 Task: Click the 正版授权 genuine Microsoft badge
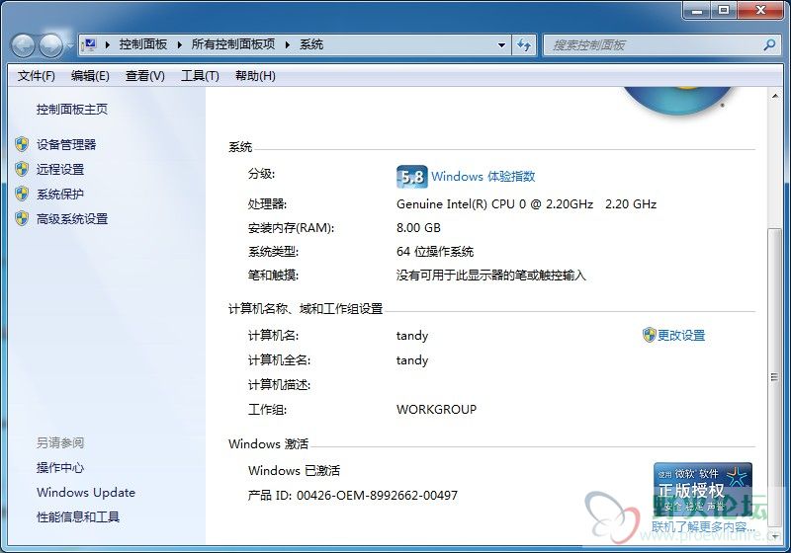703,489
